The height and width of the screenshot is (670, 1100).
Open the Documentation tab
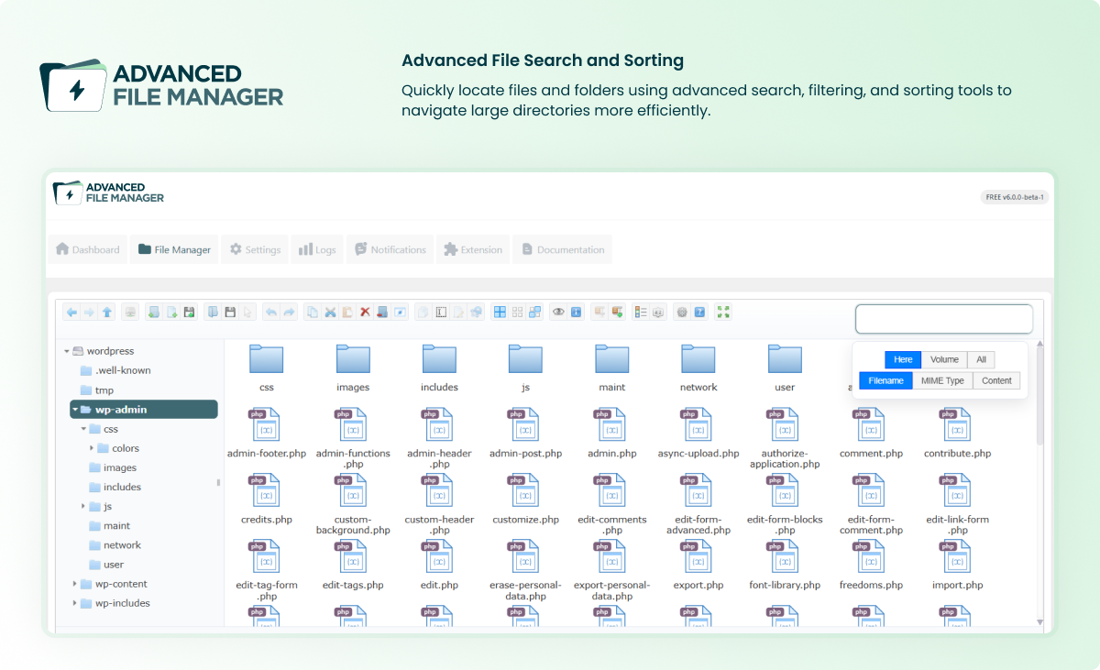(x=562, y=249)
